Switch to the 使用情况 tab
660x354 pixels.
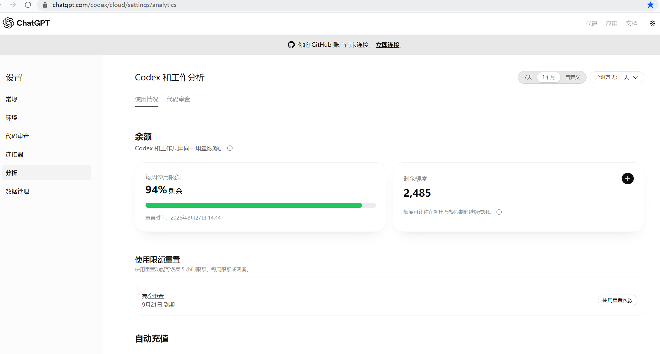147,99
